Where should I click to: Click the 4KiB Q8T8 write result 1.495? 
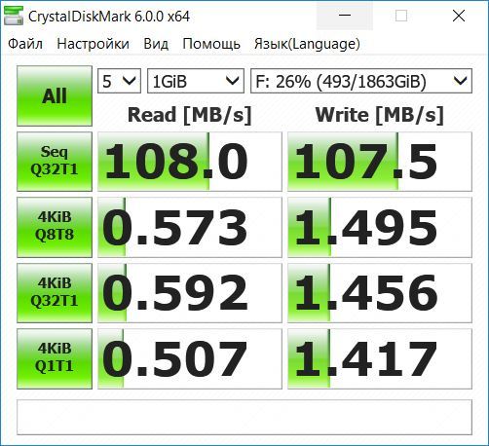pos(380,227)
